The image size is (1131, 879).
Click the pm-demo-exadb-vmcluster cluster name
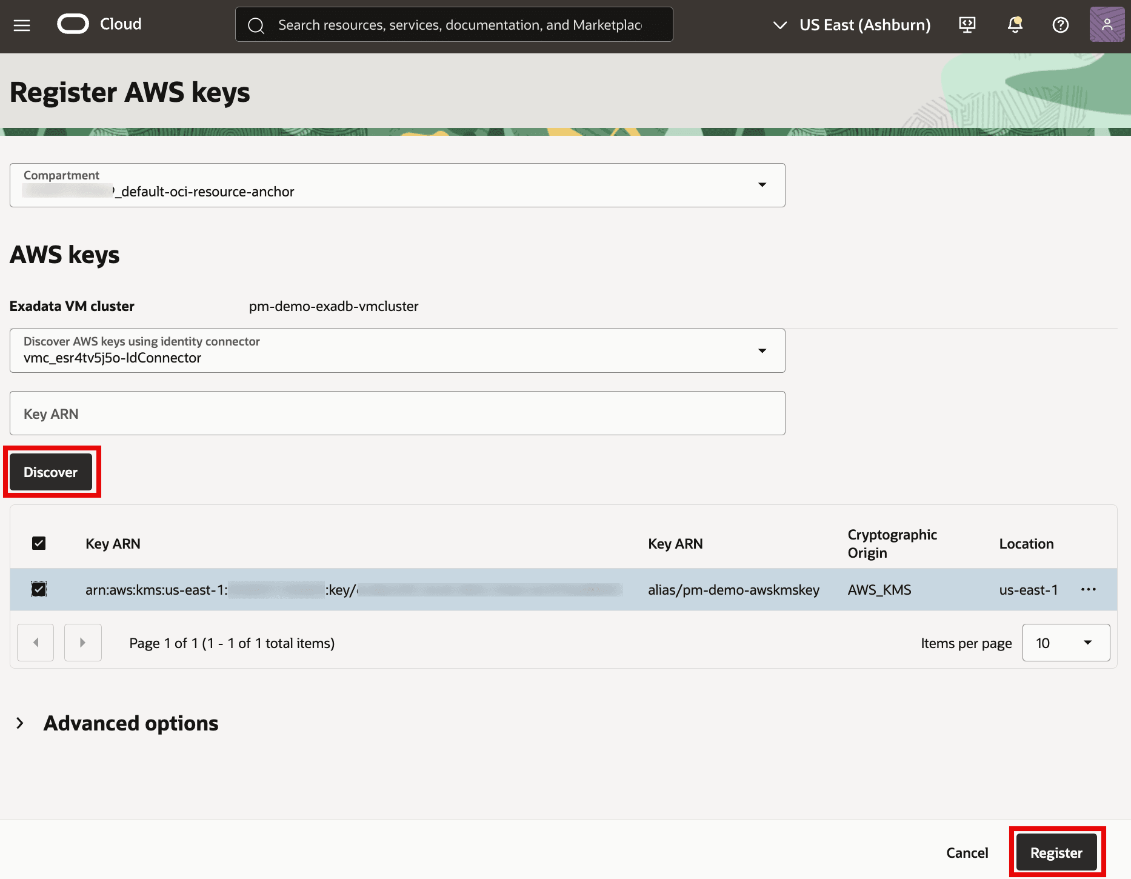(x=333, y=306)
